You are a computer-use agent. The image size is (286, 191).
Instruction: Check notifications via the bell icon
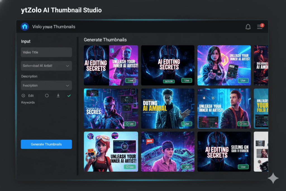248,26
